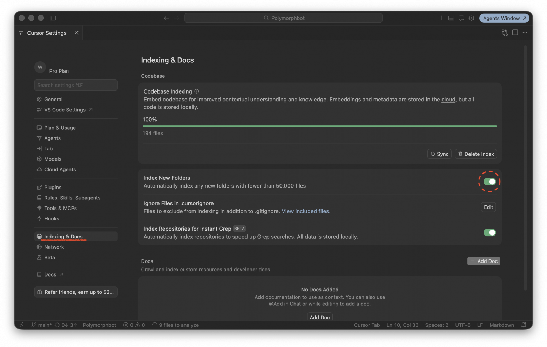
Task: Open the chat bubble icon in title bar
Action: click(x=461, y=18)
